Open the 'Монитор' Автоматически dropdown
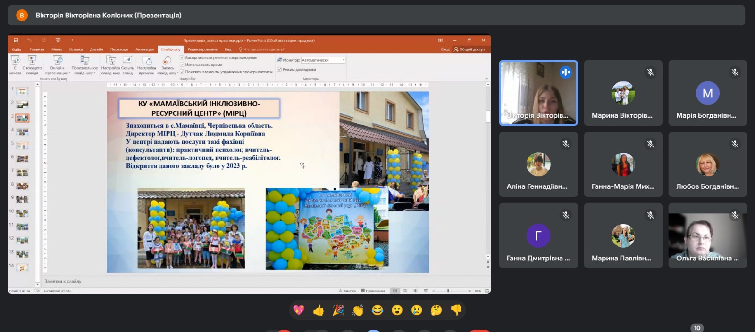 pyautogui.click(x=323, y=60)
